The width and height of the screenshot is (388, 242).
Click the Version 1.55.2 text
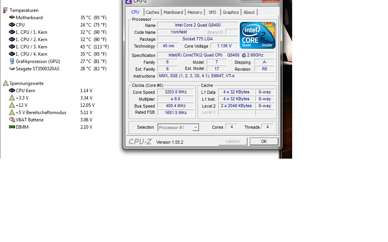(x=170, y=142)
